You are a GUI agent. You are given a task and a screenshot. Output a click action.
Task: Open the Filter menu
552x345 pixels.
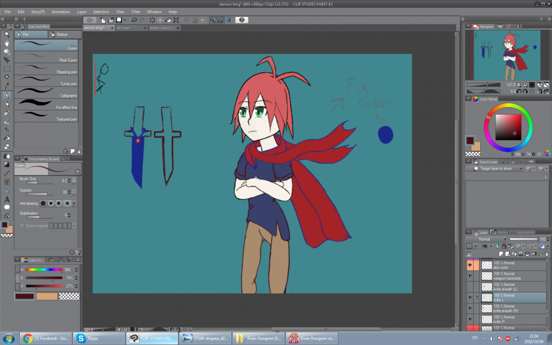(x=136, y=12)
